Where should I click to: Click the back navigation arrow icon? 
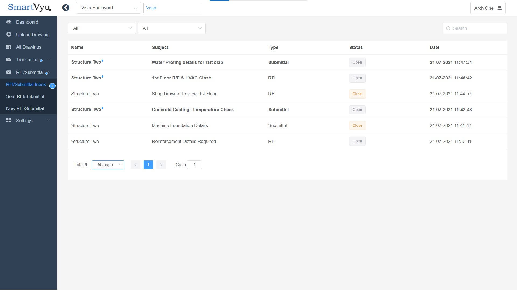[x=66, y=8]
